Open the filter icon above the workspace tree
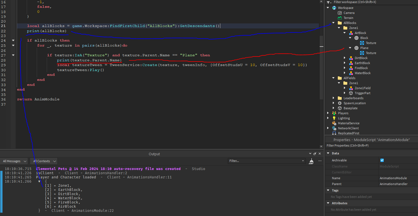The image size is (418, 216). 328,2
